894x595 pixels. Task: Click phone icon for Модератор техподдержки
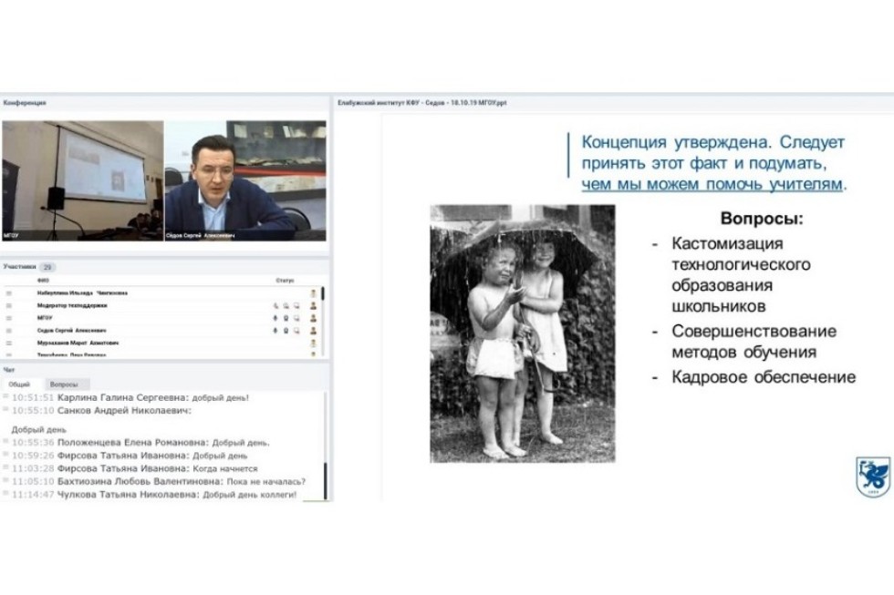click(276, 305)
